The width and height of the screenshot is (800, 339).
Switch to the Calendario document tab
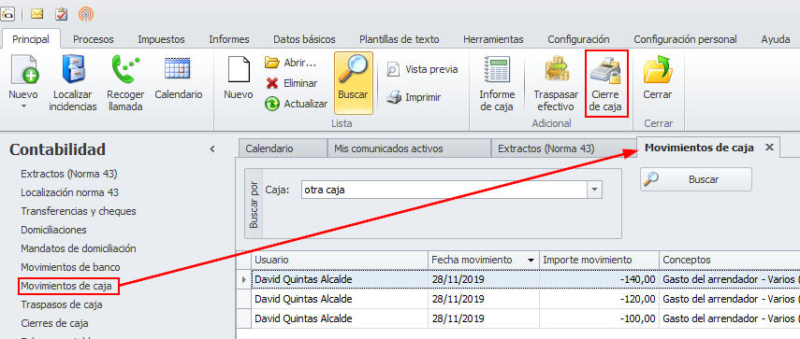[x=283, y=148]
